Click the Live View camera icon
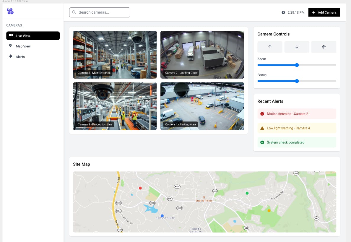The width and height of the screenshot is (351, 242). 11,35
